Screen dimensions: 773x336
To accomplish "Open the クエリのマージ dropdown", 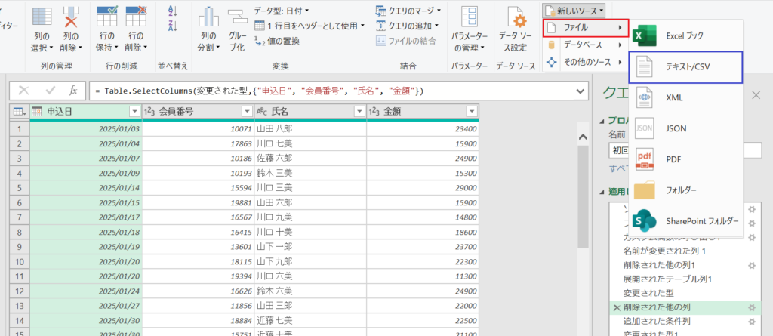I will click(x=408, y=10).
